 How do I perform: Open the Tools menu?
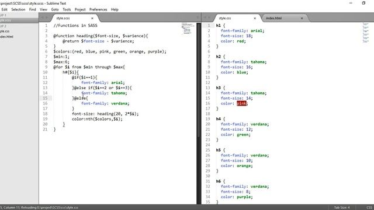point(67,9)
